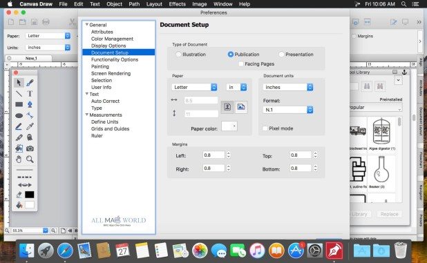Open the Path menu
The image size is (427, 263).
click(134, 4)
